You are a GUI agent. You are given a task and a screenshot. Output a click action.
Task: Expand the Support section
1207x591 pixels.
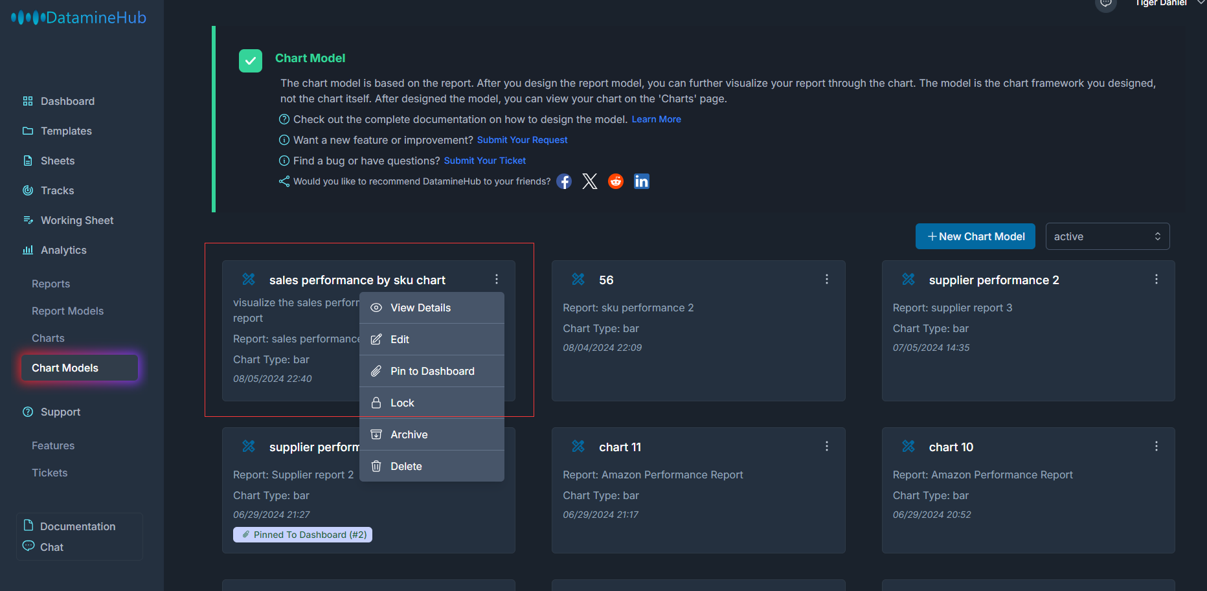tap(60, 412)
